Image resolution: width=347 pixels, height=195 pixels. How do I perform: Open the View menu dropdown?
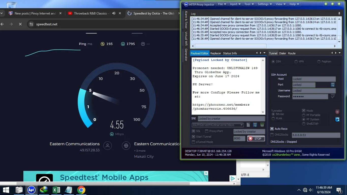281,4
